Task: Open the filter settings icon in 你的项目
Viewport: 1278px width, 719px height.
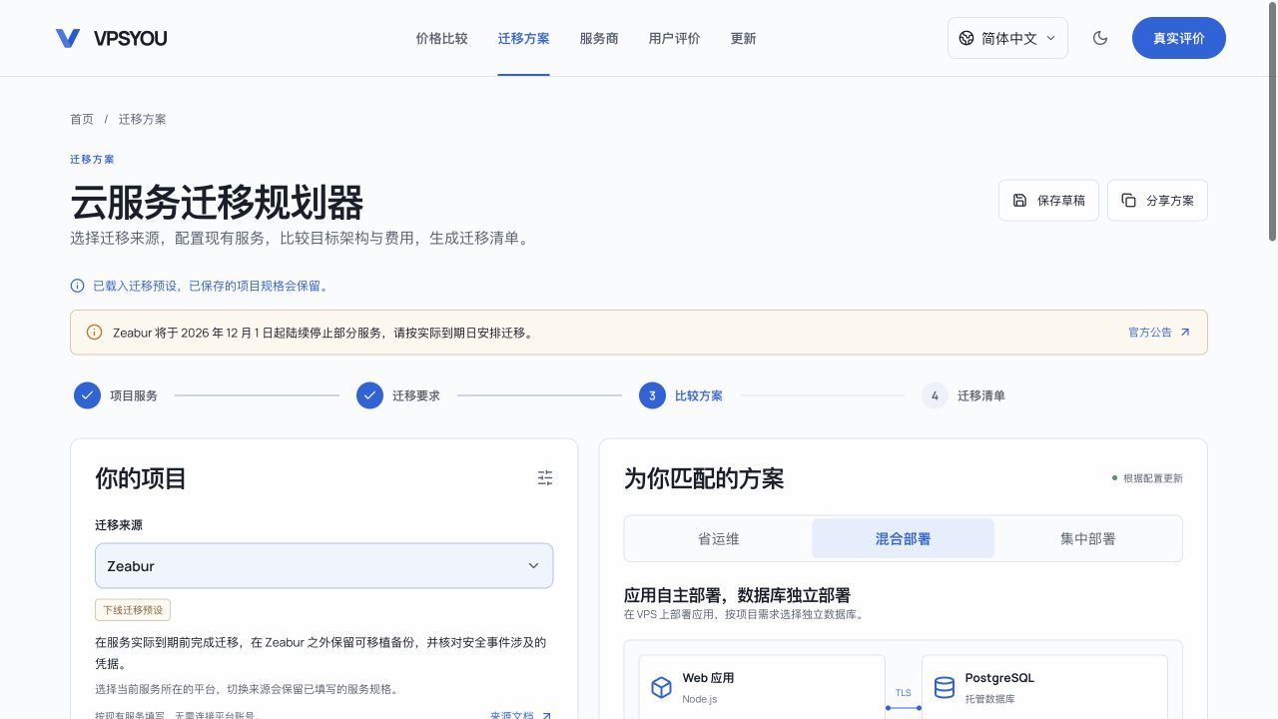Action: (545, 478)
